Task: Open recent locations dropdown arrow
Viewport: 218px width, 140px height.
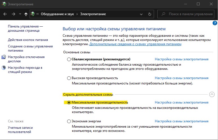Action: point(20,14)
